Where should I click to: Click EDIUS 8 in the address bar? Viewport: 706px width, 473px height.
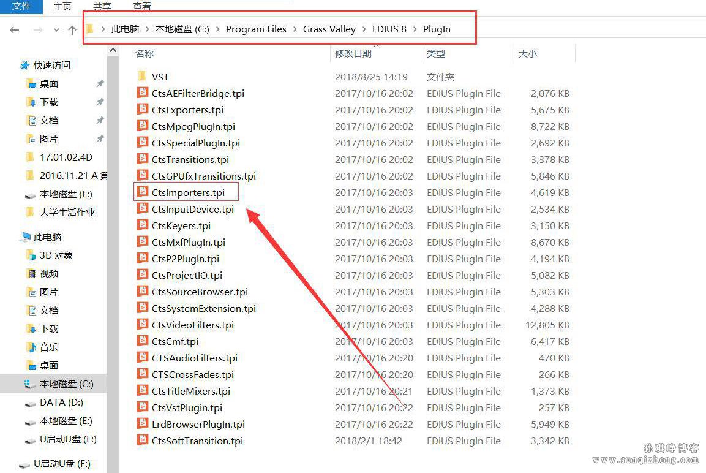(x=389, y=29)
